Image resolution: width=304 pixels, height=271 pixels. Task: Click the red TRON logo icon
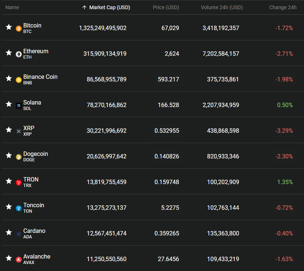click(19, 183)
